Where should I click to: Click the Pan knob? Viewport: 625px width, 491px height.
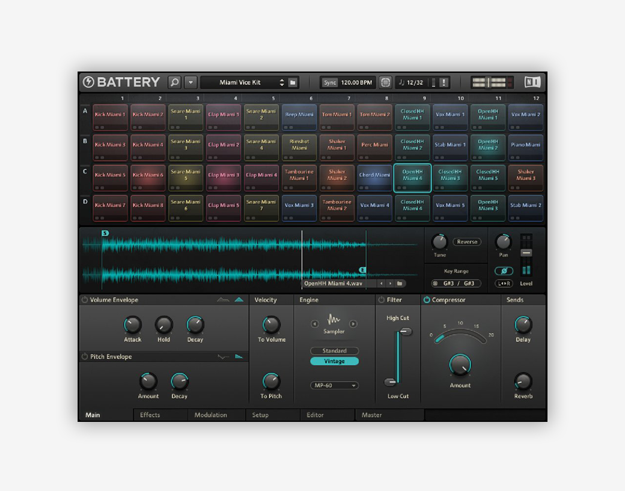pyautogui.click(x=503, y=242)
